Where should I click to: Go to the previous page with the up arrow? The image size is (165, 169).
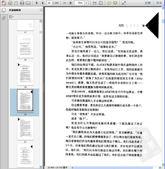[37, 3]
